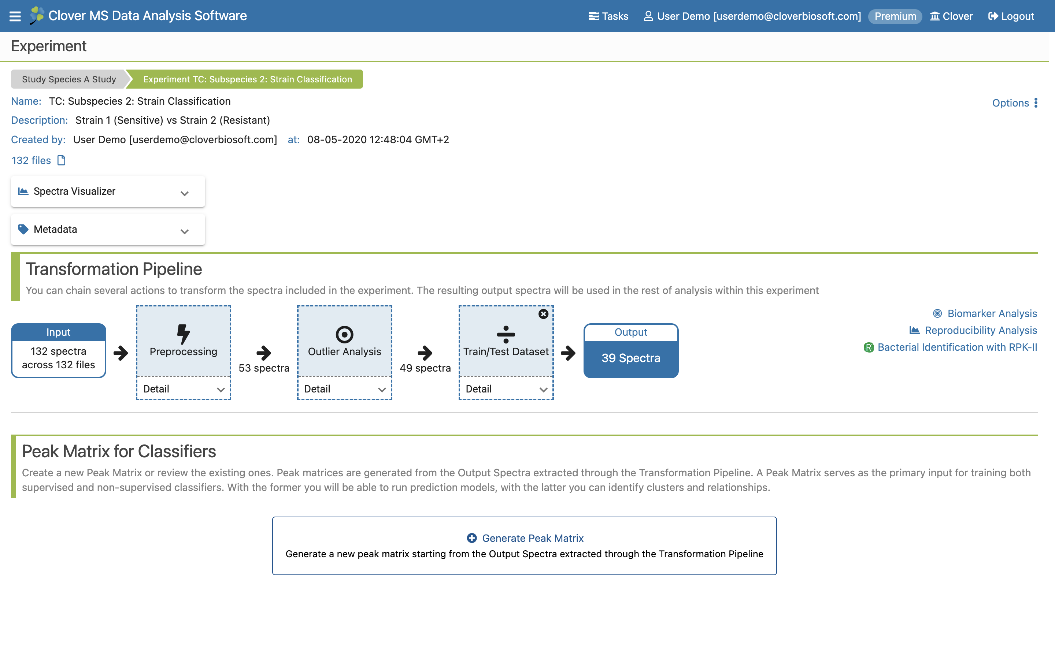
Task: Click the Clover leaf logo
Action: click(37, 16)
